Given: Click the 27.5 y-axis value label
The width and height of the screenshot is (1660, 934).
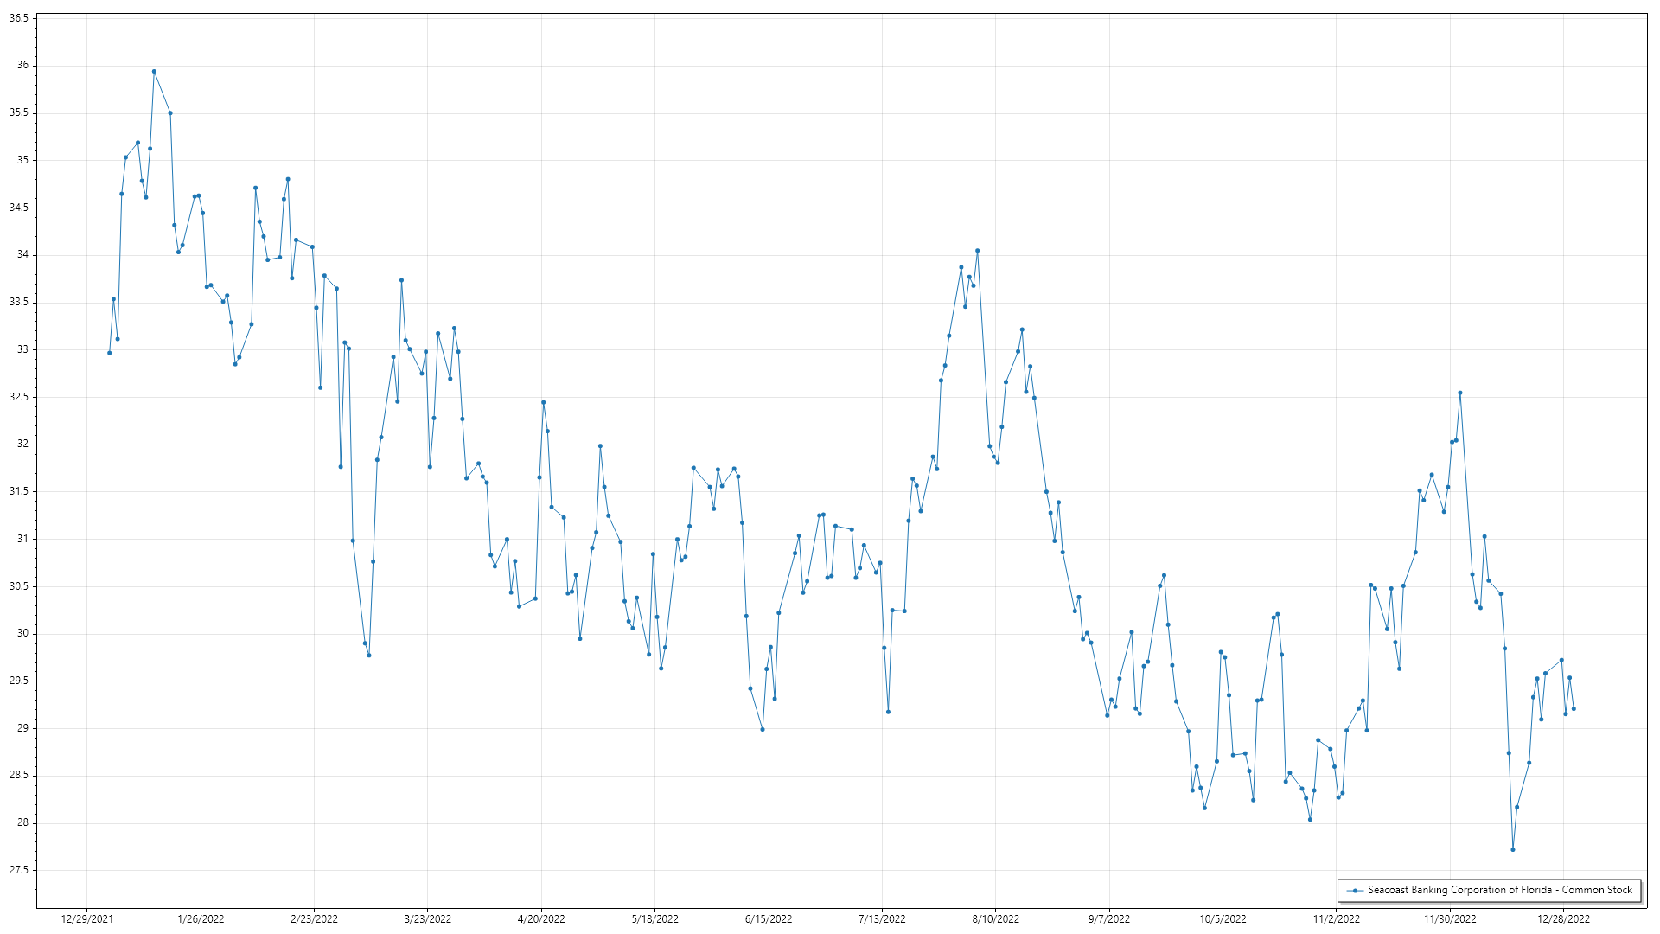Looking at the screenshot, I should tap(19, 870).
